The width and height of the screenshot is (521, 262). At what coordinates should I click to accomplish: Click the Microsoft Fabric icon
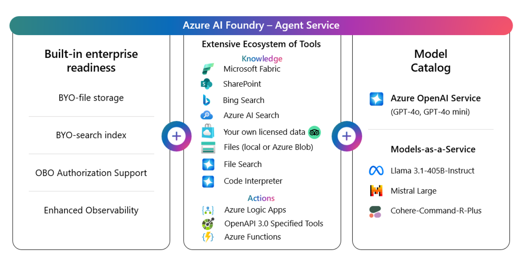[x=208, y=69]
